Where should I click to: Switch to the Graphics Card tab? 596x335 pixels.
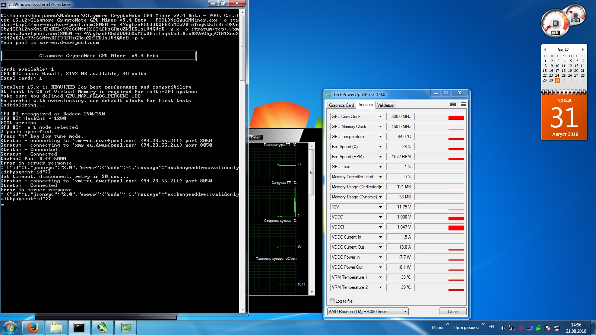click(341, 105)
